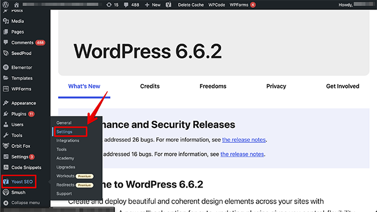Choose Redirects Premium in Yoast submenu
The width and height of the screenshot is (377, 212).
point(75,185)
